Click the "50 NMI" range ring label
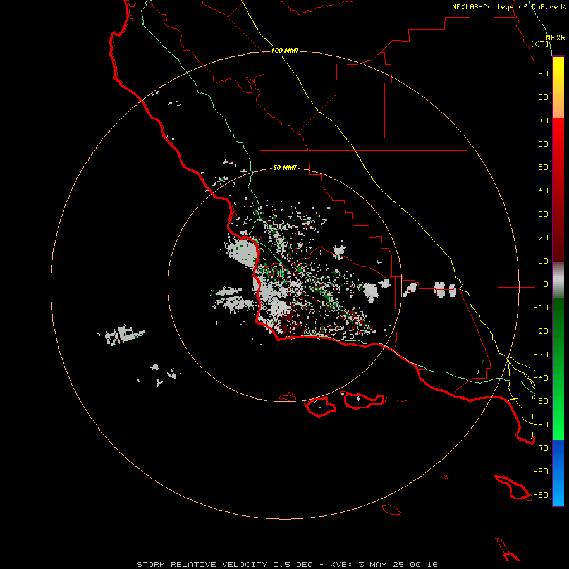569x569 pixels. point(284,168)
